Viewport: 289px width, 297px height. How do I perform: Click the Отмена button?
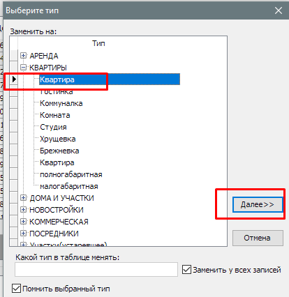(258, 238)
